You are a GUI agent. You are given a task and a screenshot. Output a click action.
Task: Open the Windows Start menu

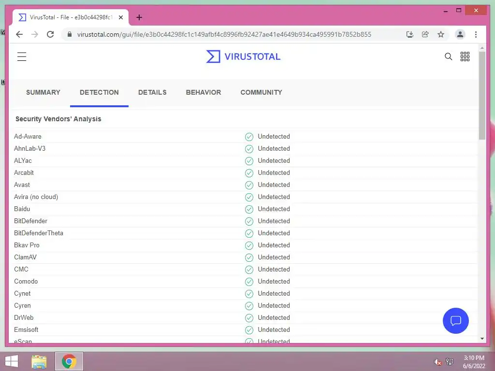click(12, 361)
